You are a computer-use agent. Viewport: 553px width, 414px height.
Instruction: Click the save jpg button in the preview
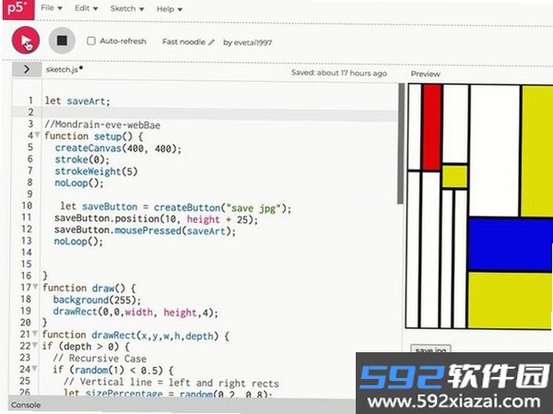(x=430, y=349)
